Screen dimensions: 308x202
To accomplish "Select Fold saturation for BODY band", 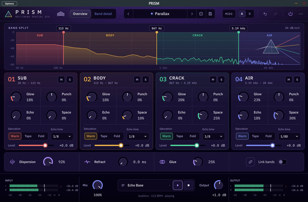I will [117, 136].
